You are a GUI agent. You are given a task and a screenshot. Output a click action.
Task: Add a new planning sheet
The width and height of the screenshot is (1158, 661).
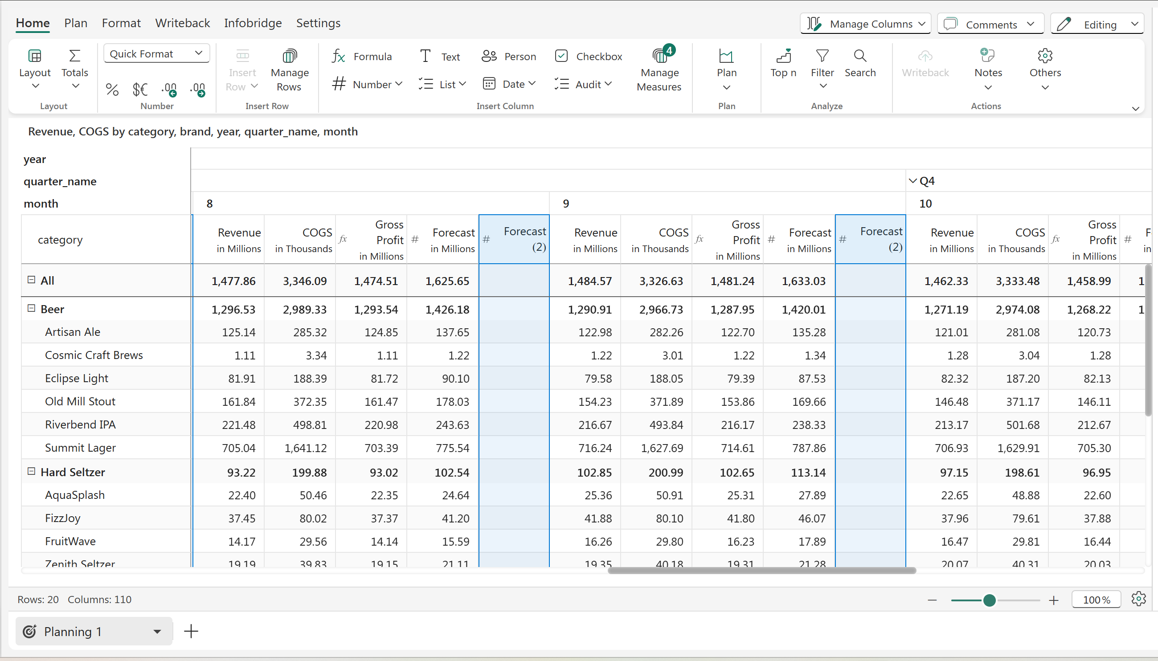click(191, 631)
